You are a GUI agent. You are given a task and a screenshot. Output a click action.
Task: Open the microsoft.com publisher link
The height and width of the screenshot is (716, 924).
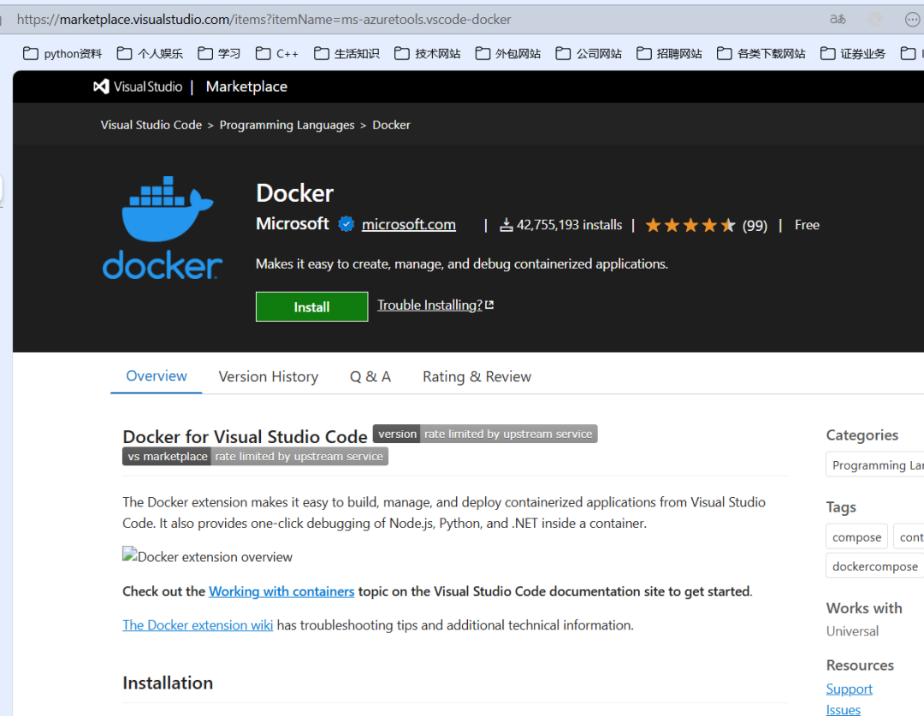coord(408,224)
